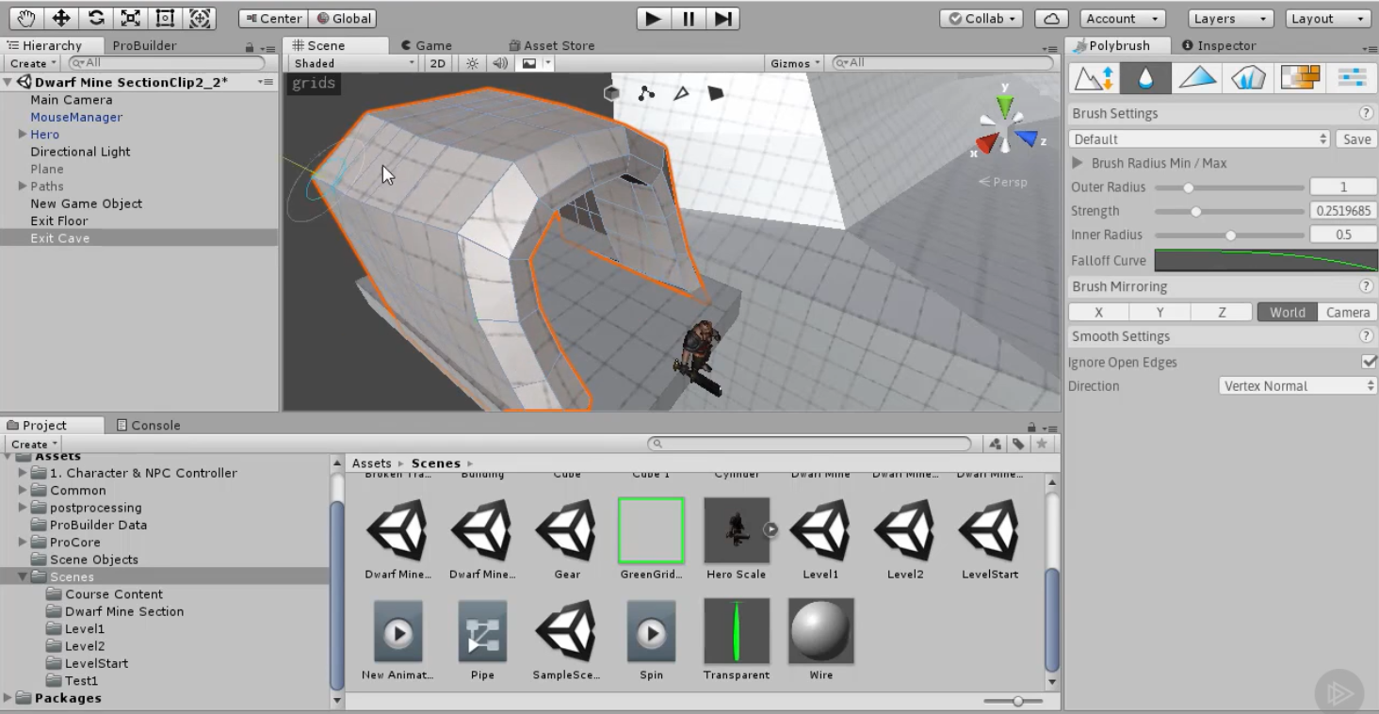
Task: Expand Brush Radius Min / Max foldout
Action: coord(1078,163)
